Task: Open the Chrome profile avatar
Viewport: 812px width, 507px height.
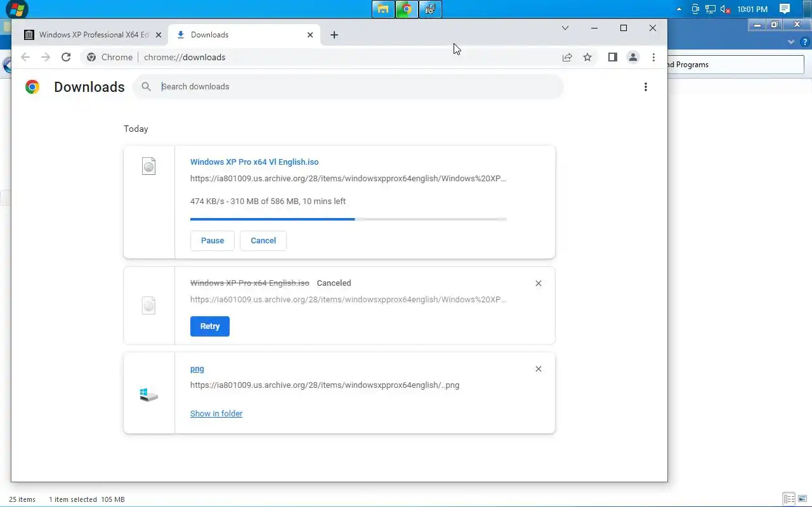Action: click(x=633, y=57)
